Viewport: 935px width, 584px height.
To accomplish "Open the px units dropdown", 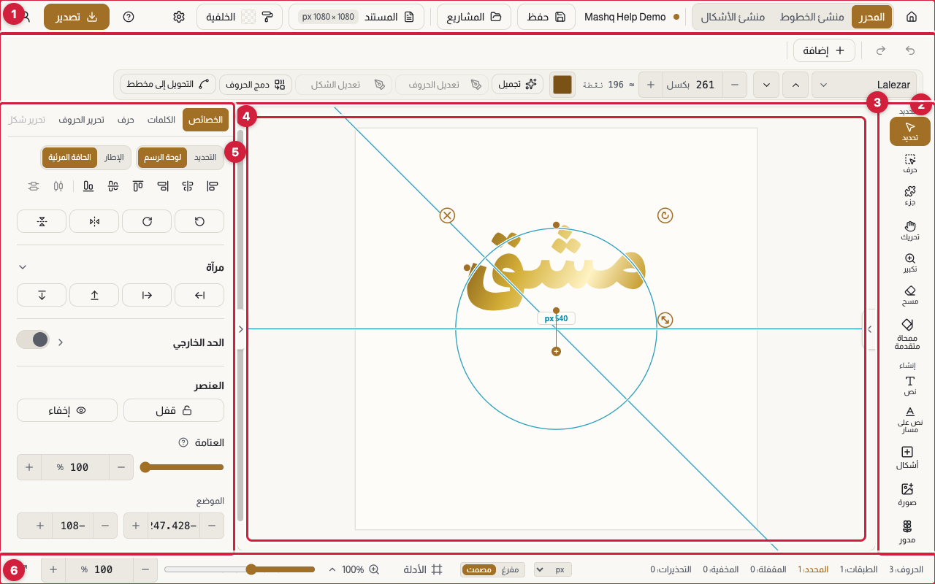I will [x=553, y=569].
